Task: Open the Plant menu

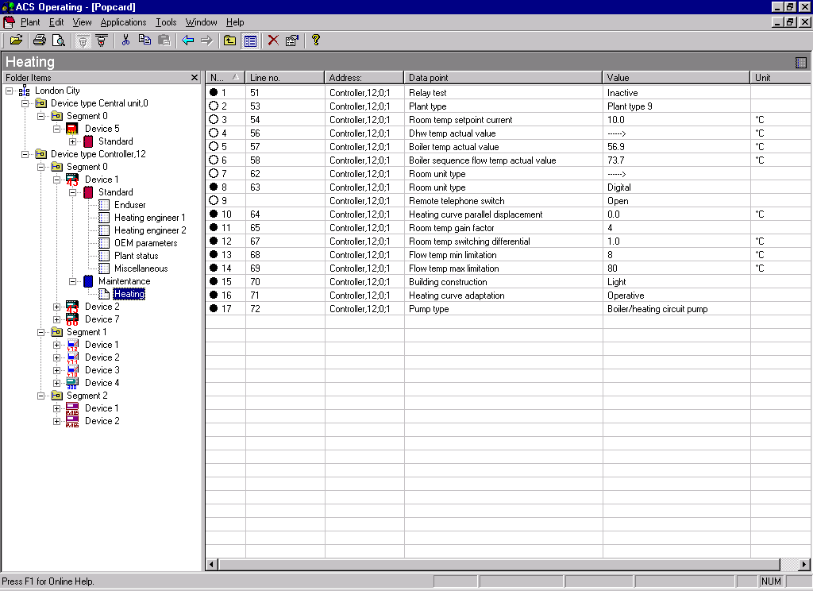Action: pyautogui.click(x=30, y=22)
